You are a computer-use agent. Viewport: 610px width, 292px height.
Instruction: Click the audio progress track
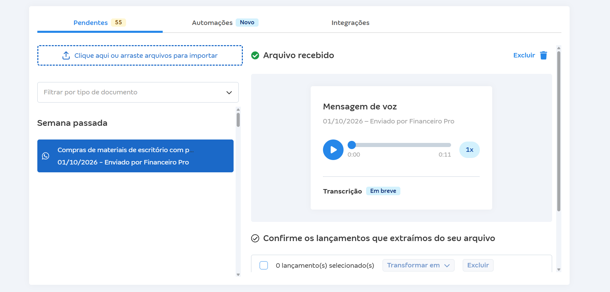click(x=399, y=145)
